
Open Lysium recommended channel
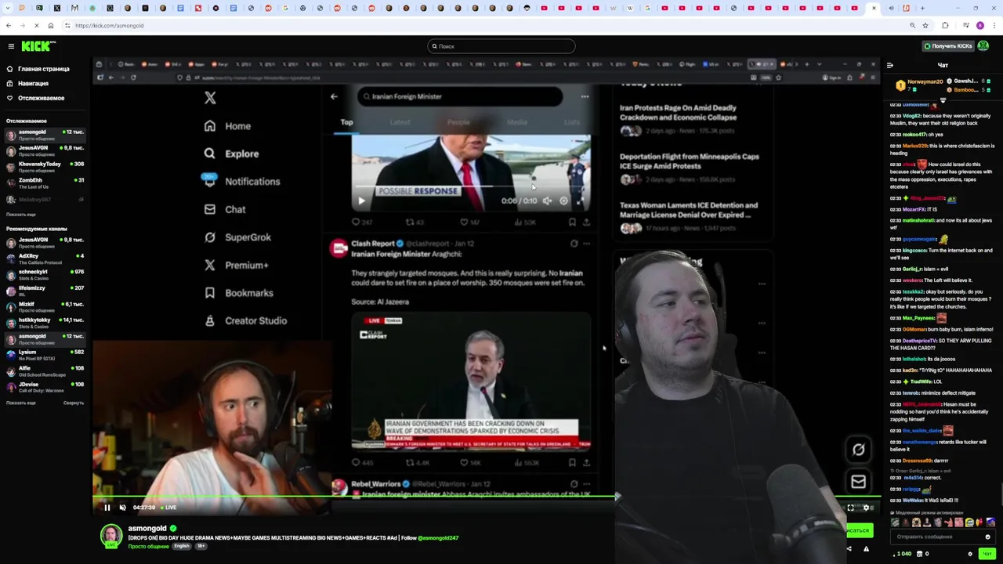[x=45, y=355]
